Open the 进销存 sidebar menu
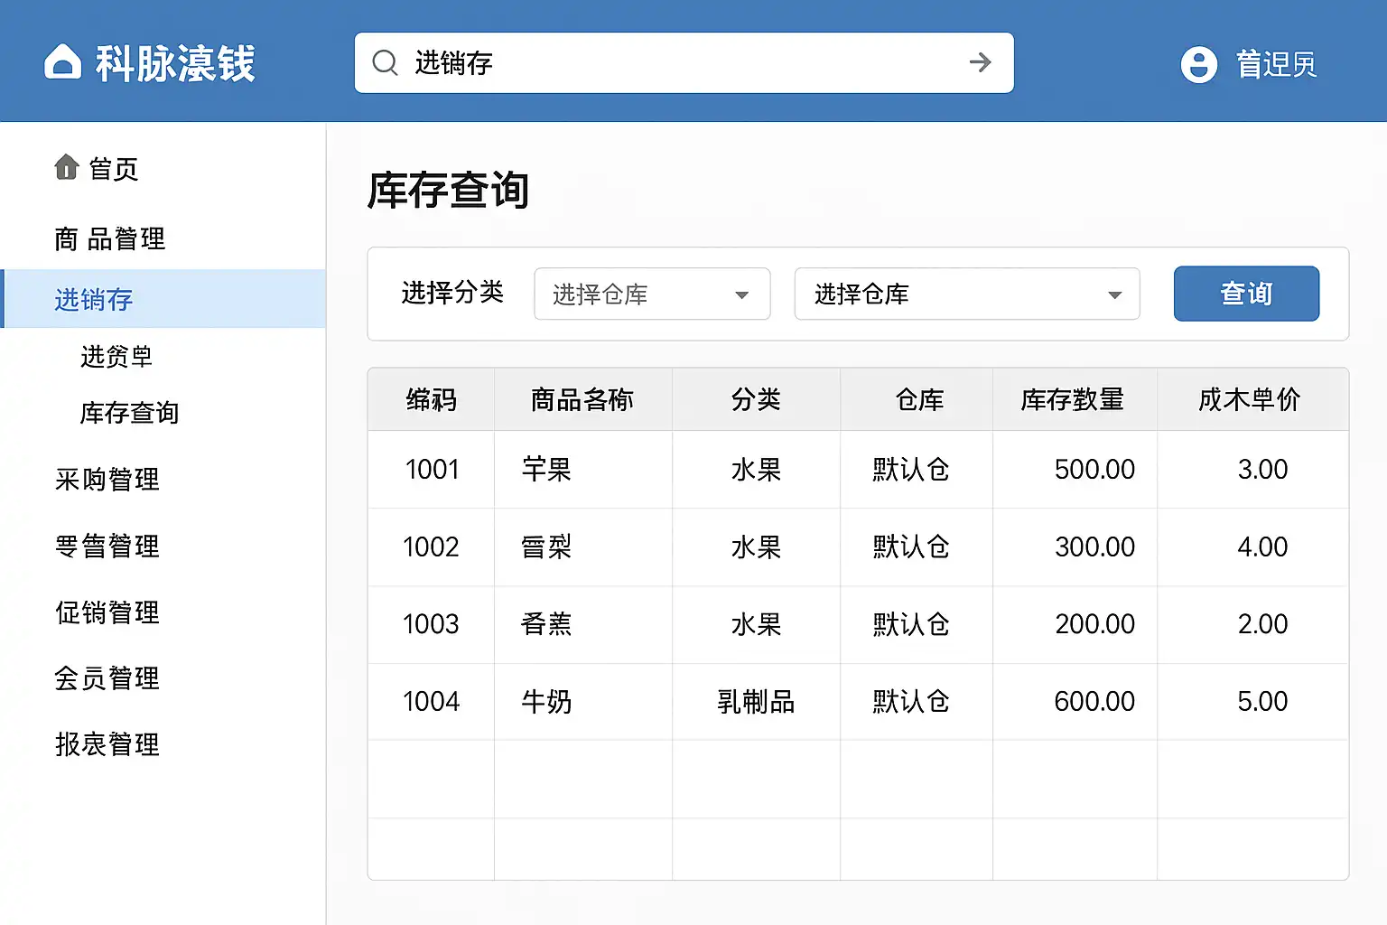 94,299
